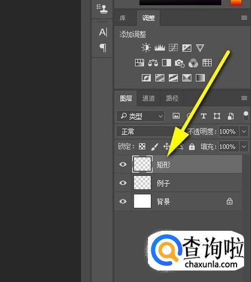Hide the 矩形 layer

point(123,164)
